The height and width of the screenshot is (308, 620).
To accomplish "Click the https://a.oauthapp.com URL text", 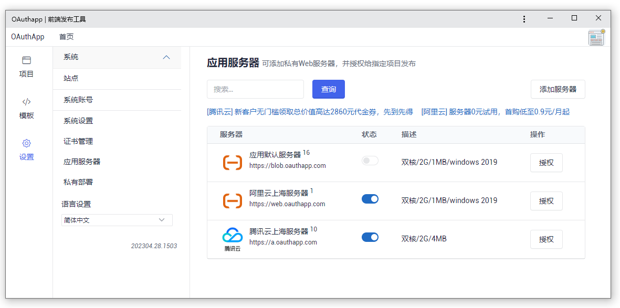I will 283,242.
